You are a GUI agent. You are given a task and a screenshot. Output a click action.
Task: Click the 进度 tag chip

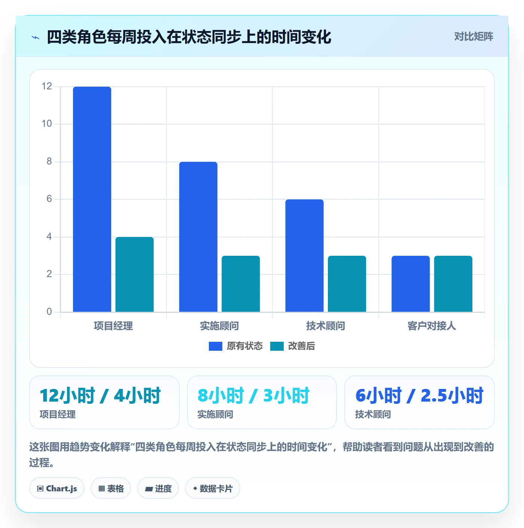(x=158, y=488)
